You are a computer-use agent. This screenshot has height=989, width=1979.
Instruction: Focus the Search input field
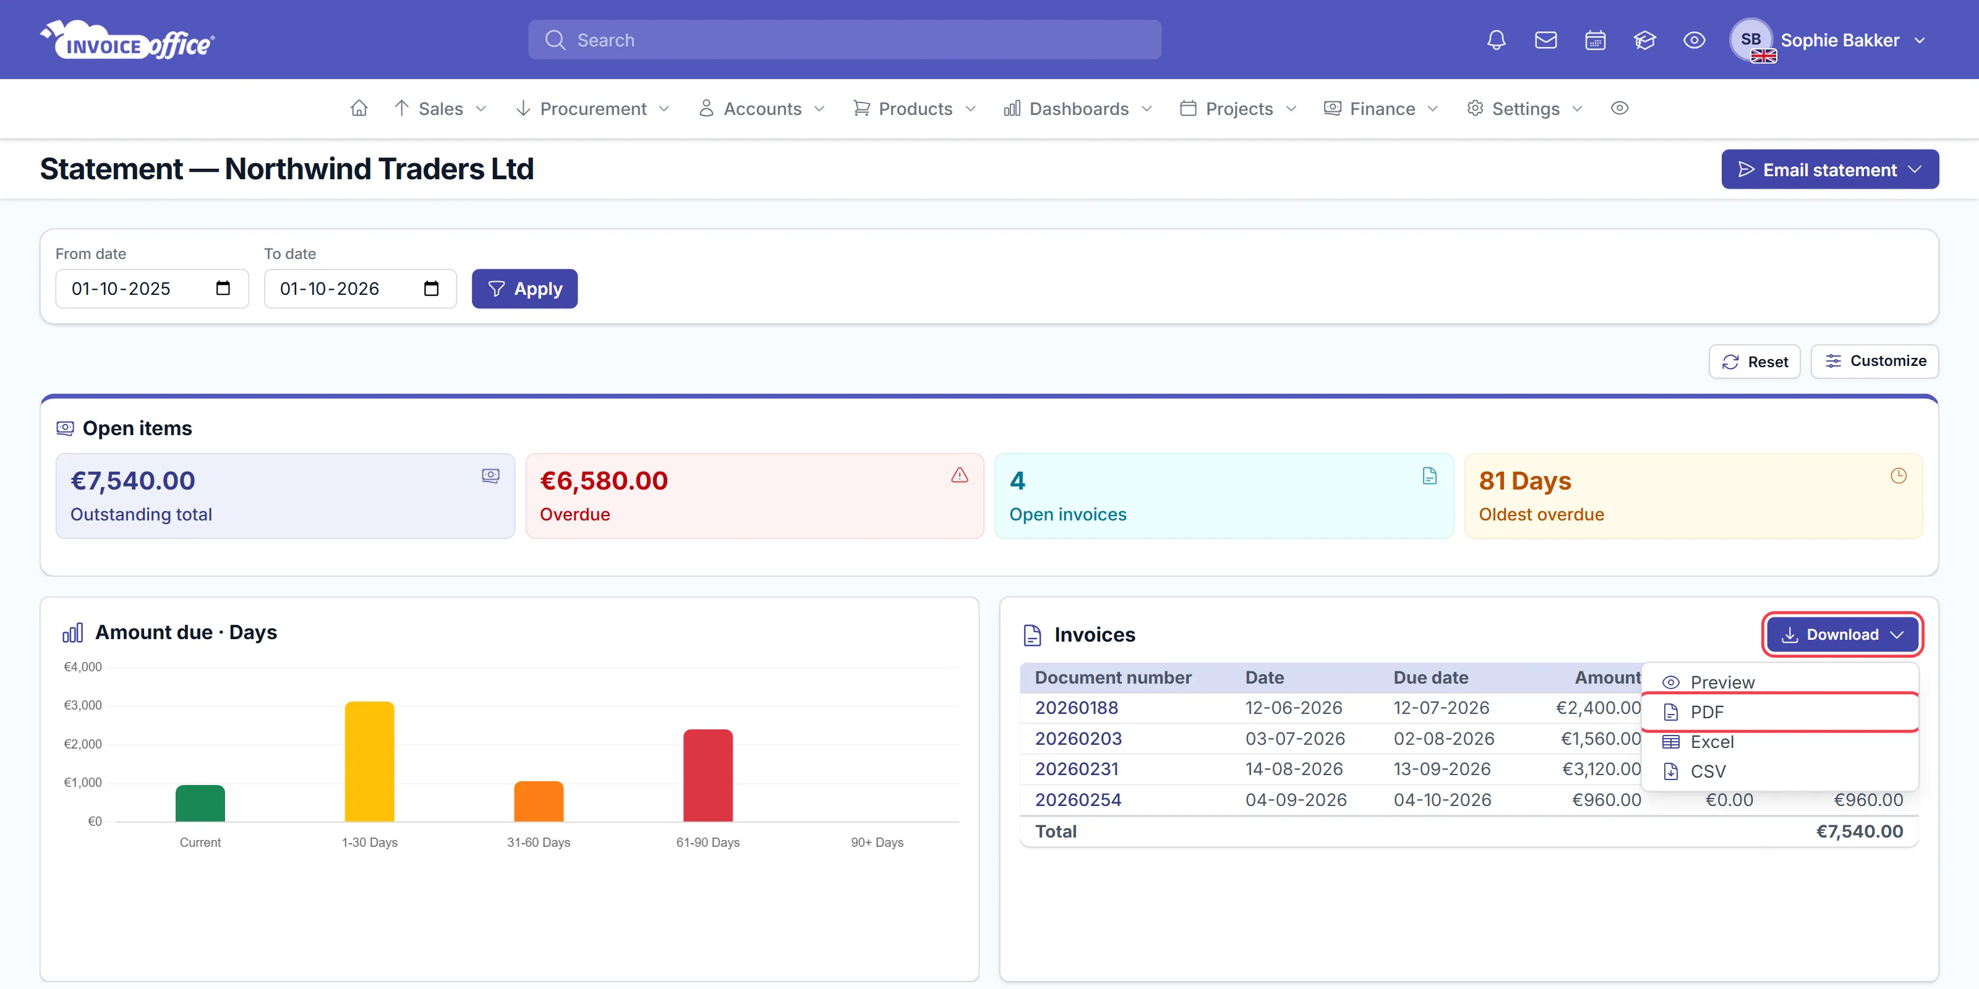(844, 40)
